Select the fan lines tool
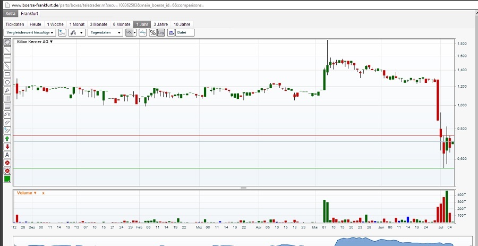The width and height of the screenshot is (478, 246). [x=7, y=90]
